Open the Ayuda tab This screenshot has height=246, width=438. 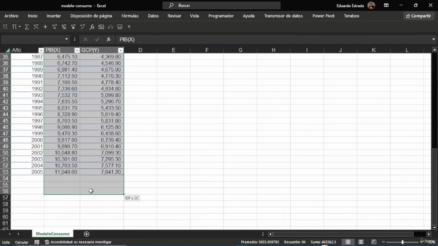tap(248, 16)
